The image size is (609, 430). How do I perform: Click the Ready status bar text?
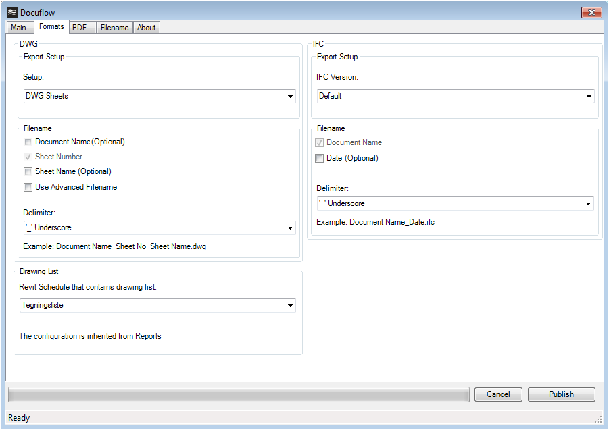(18, 417)
